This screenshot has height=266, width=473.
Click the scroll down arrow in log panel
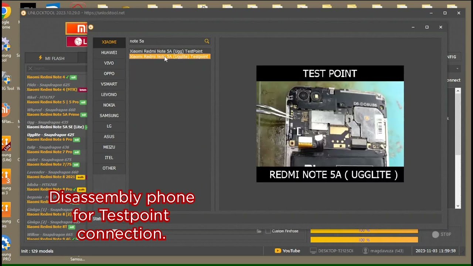(458, 206)
